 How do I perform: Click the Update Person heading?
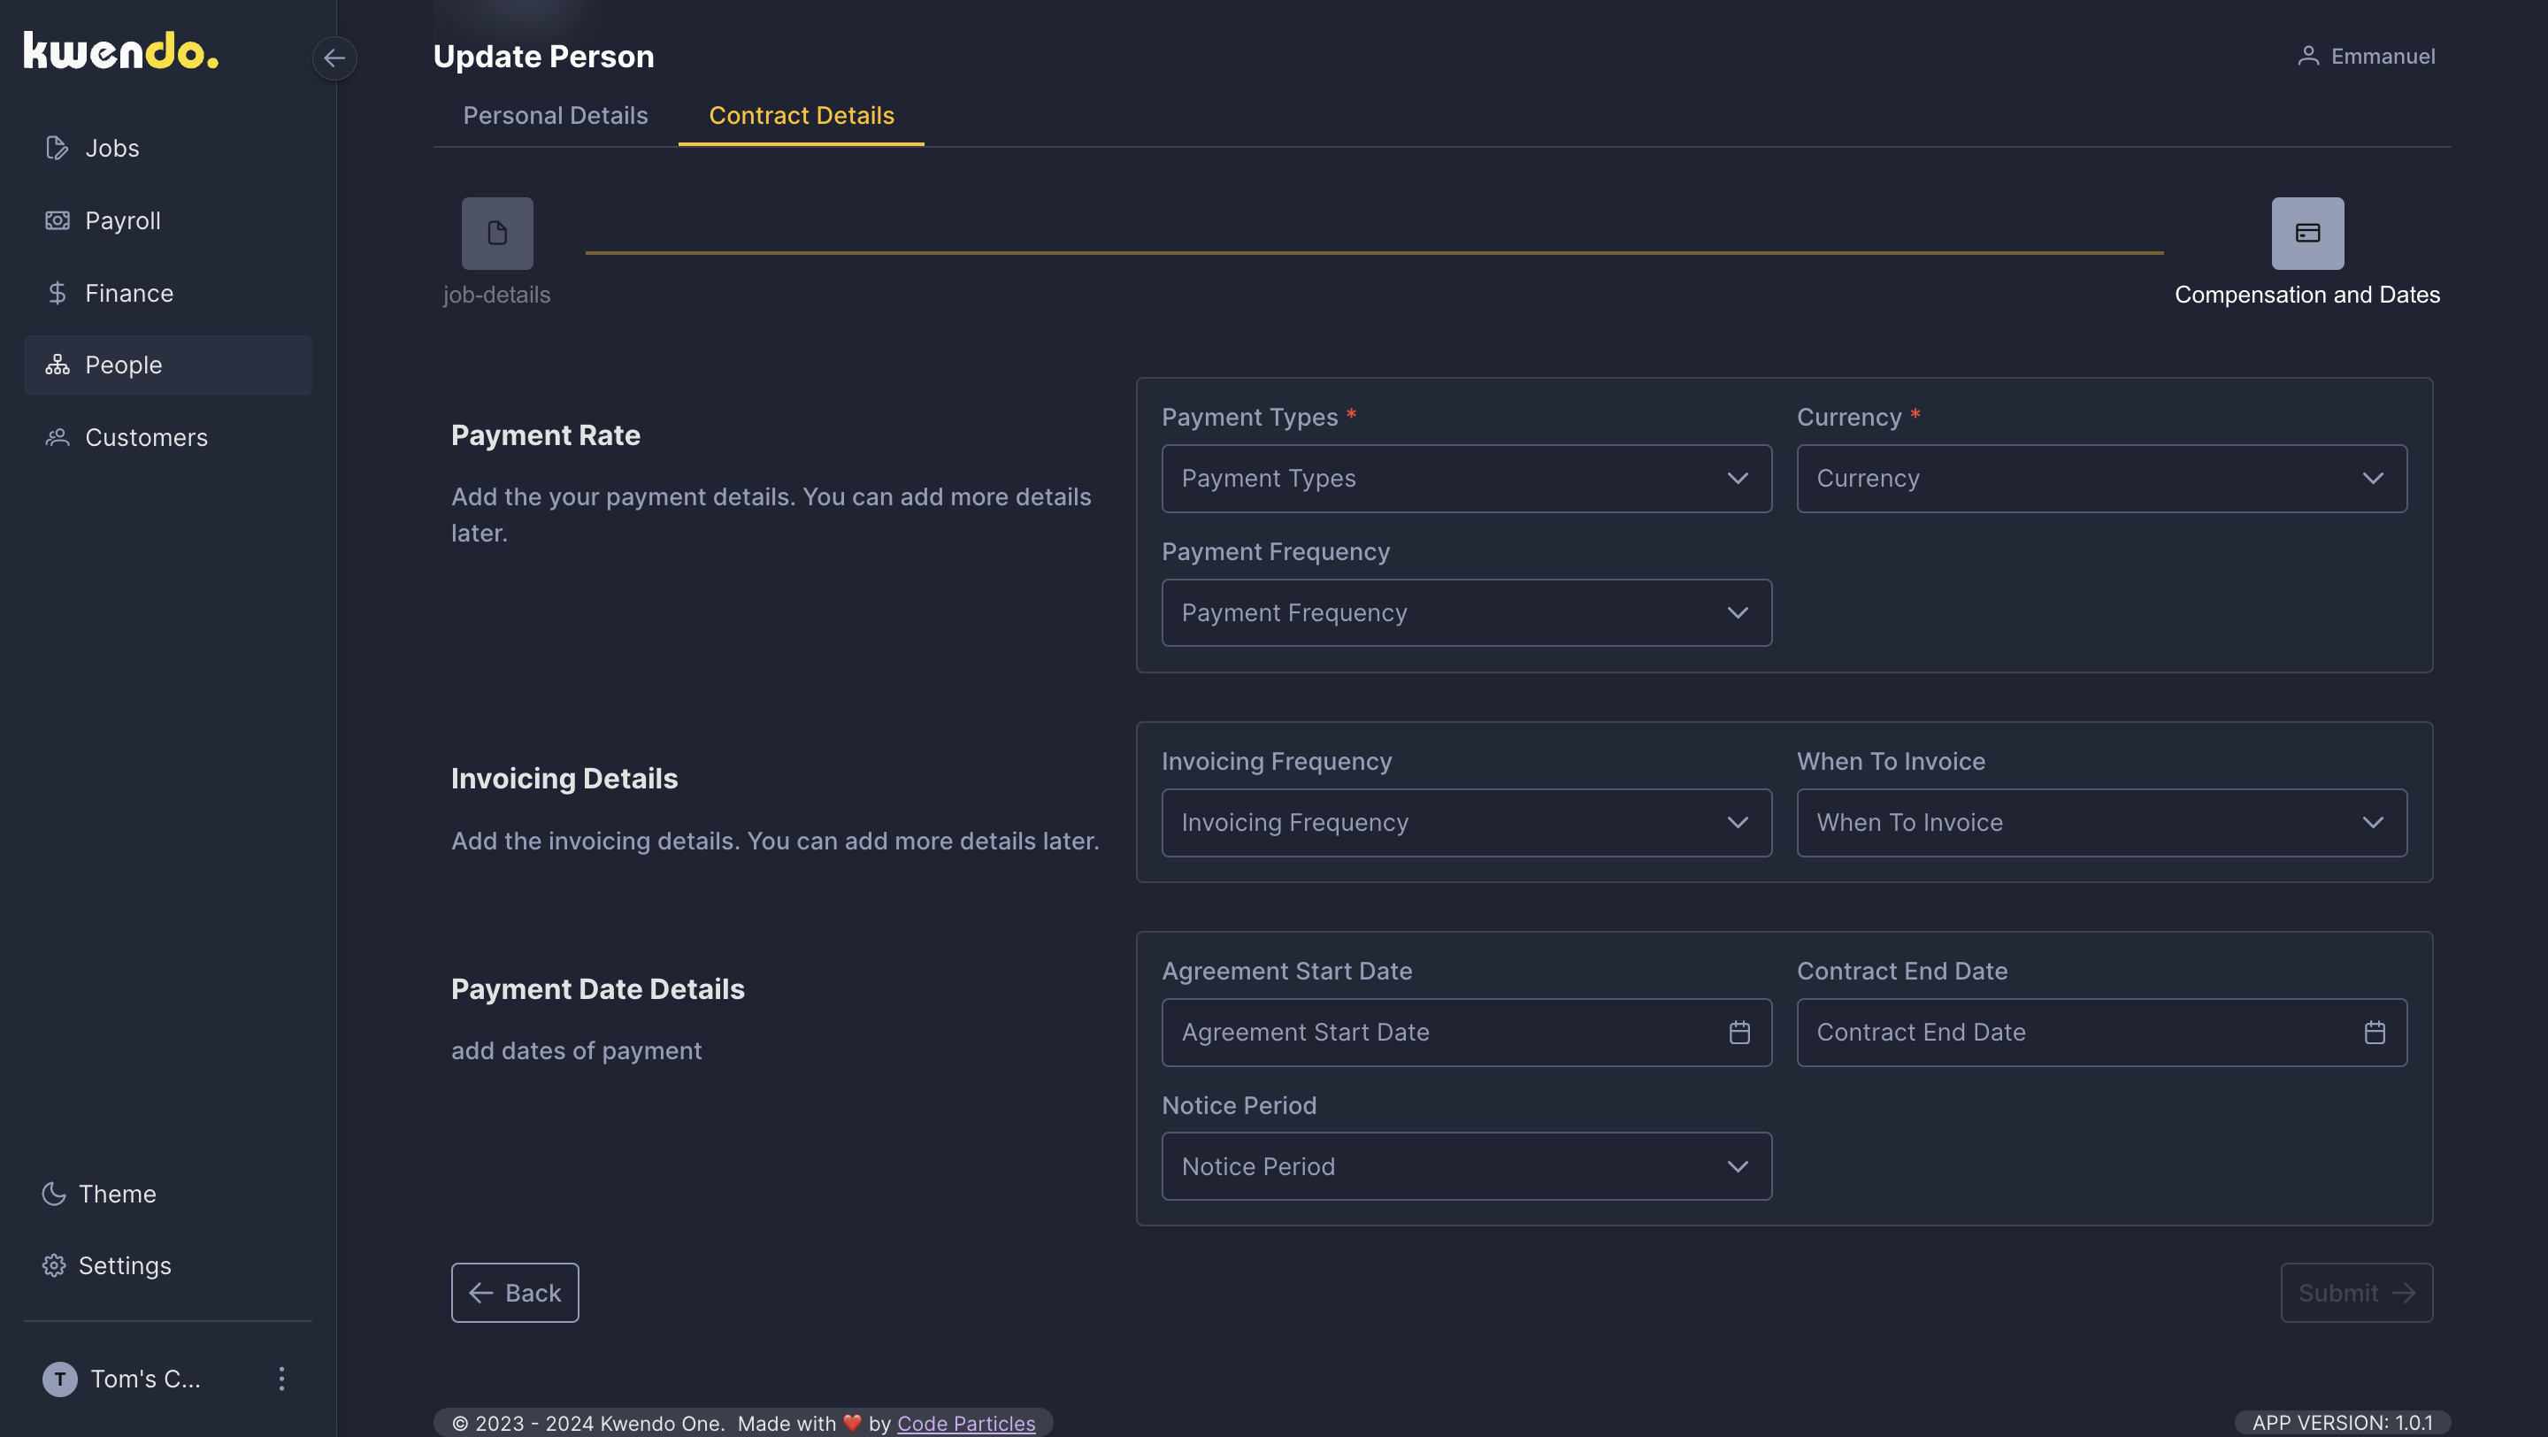pos(544,57)
